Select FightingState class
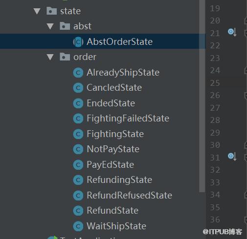Screen dimensions: 247x239 click(x=115, y=134)
